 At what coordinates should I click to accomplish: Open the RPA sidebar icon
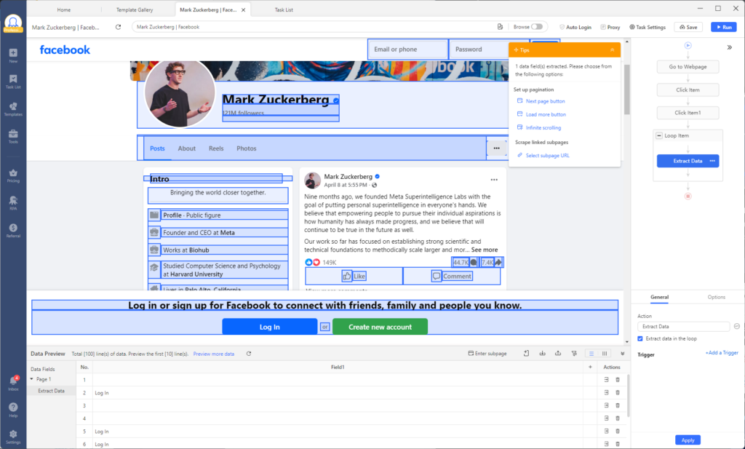tap(13, 203)
